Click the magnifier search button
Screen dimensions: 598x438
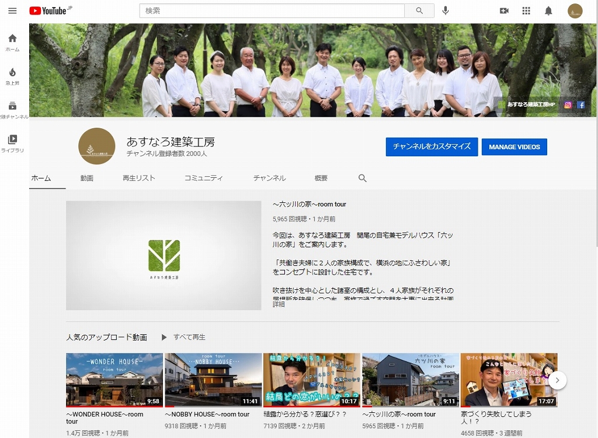coord(419,10)
